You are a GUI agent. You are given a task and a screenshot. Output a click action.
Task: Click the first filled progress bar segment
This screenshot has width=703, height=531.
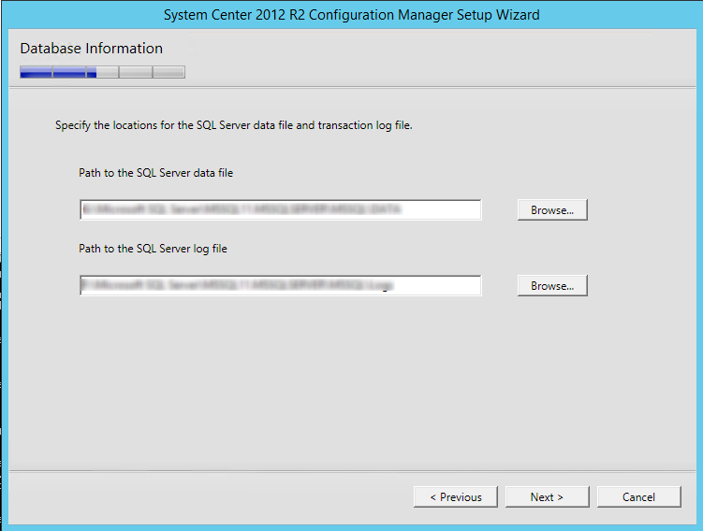pos(36,72)
